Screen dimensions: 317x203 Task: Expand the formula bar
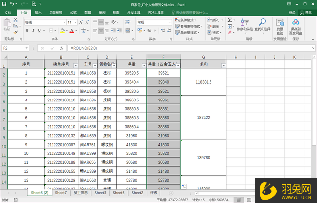click(x=313, y=48)
